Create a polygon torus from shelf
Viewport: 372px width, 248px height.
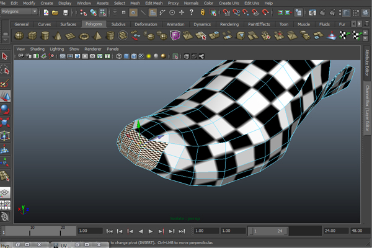click(x=84, y=37)
